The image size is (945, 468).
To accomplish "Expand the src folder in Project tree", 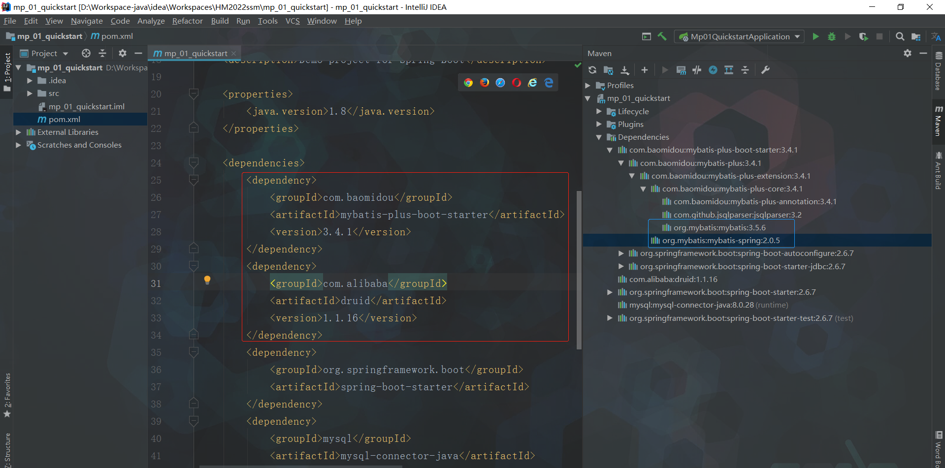I will (x=30, y=94).
